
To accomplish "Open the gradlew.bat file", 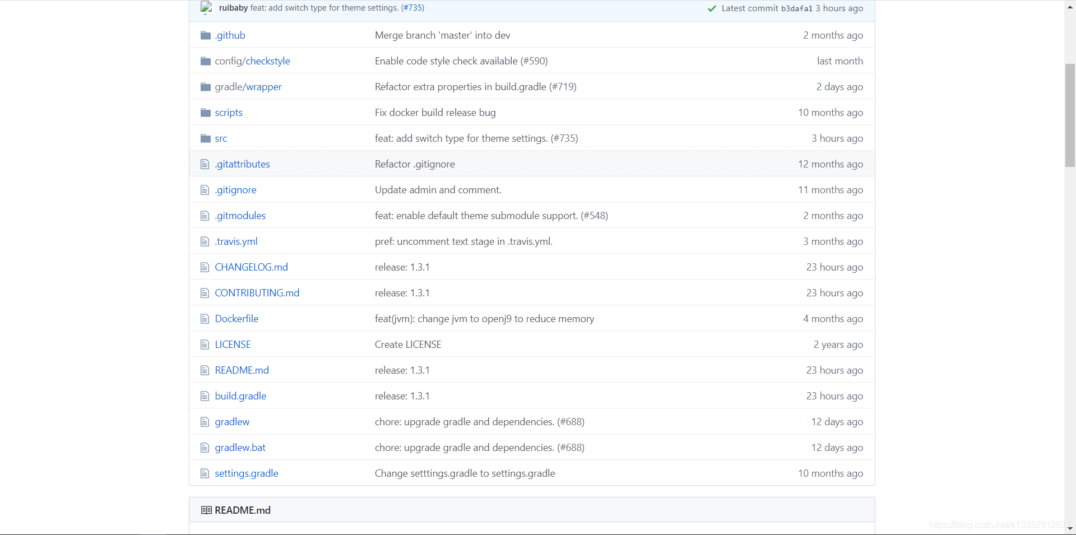I will (x=240, y=448).
